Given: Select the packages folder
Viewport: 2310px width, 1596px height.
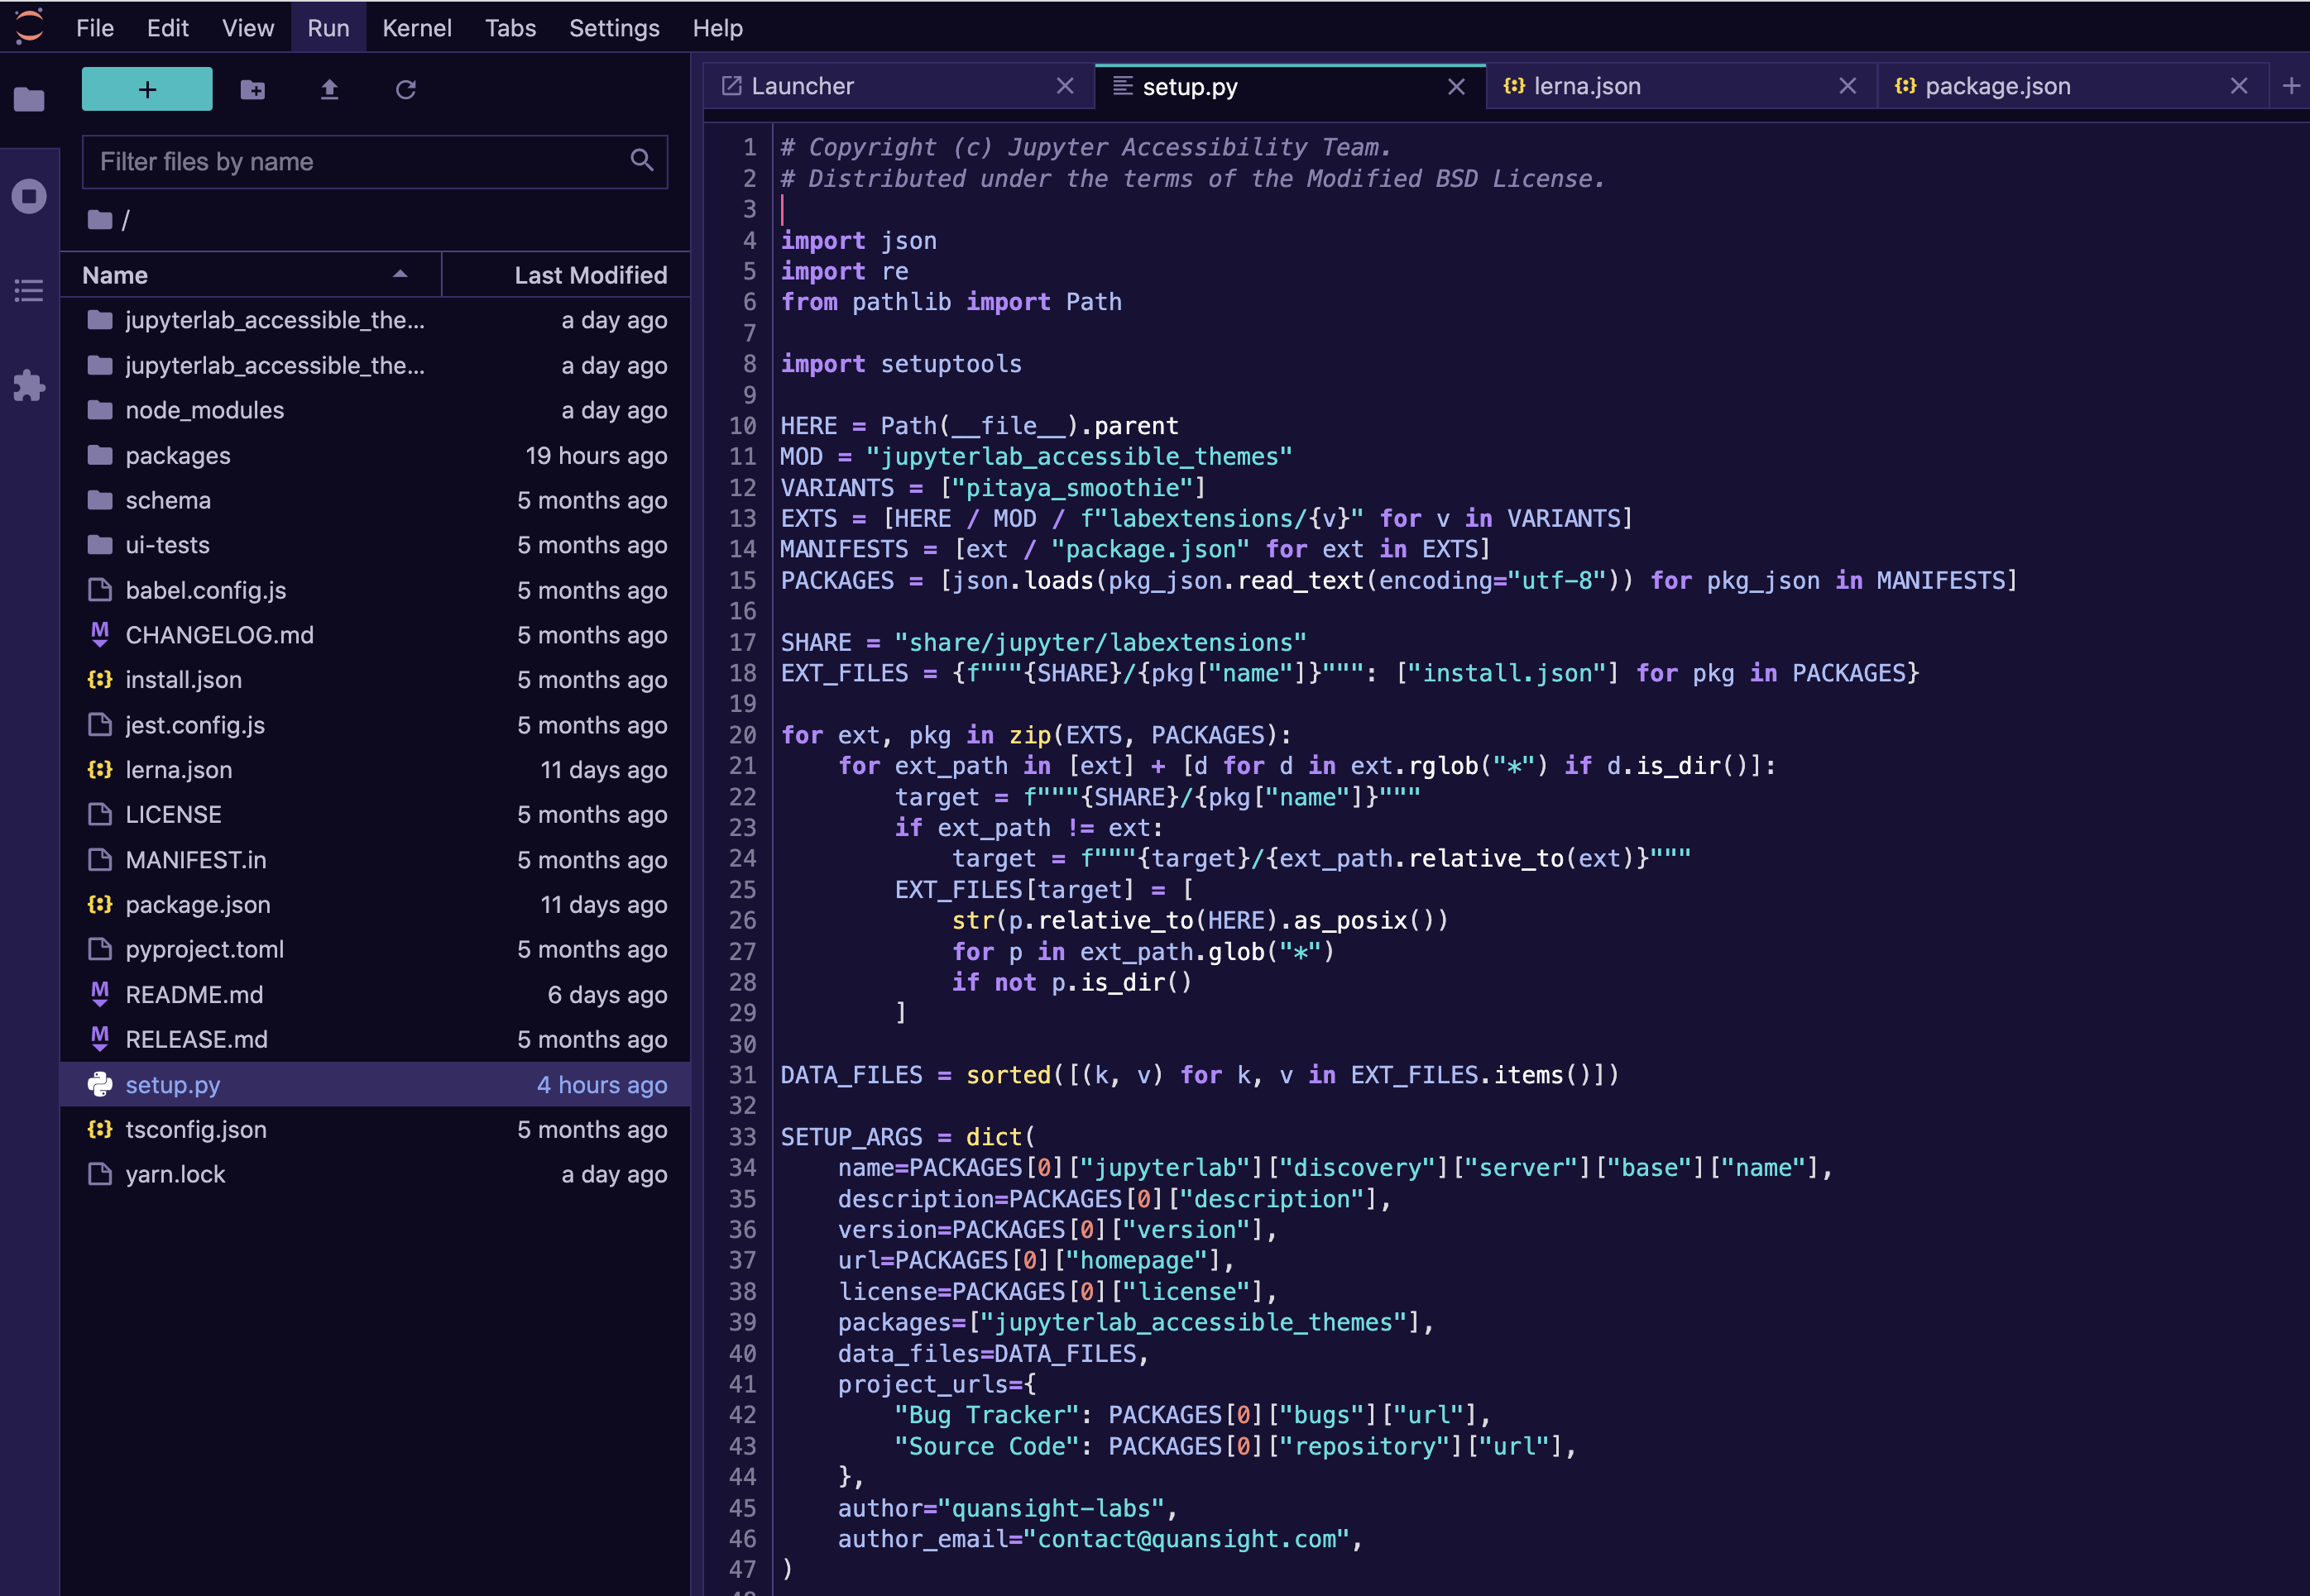Looking at the screenshot, I should tap(376, 455).
